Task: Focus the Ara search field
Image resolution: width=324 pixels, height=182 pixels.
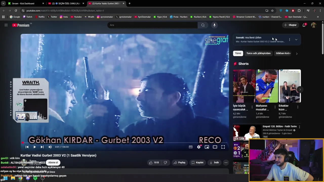Action: (x=153, y=25)
